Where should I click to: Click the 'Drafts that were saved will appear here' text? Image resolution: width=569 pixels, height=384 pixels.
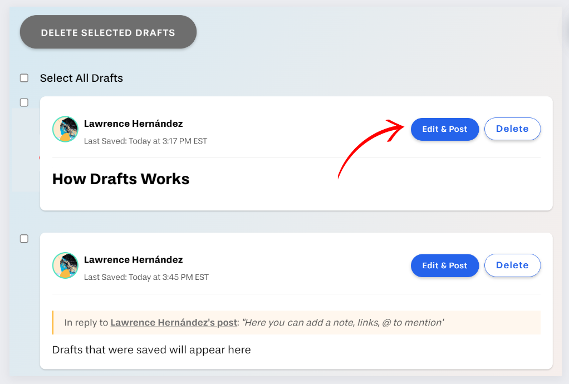click(151, 349)
